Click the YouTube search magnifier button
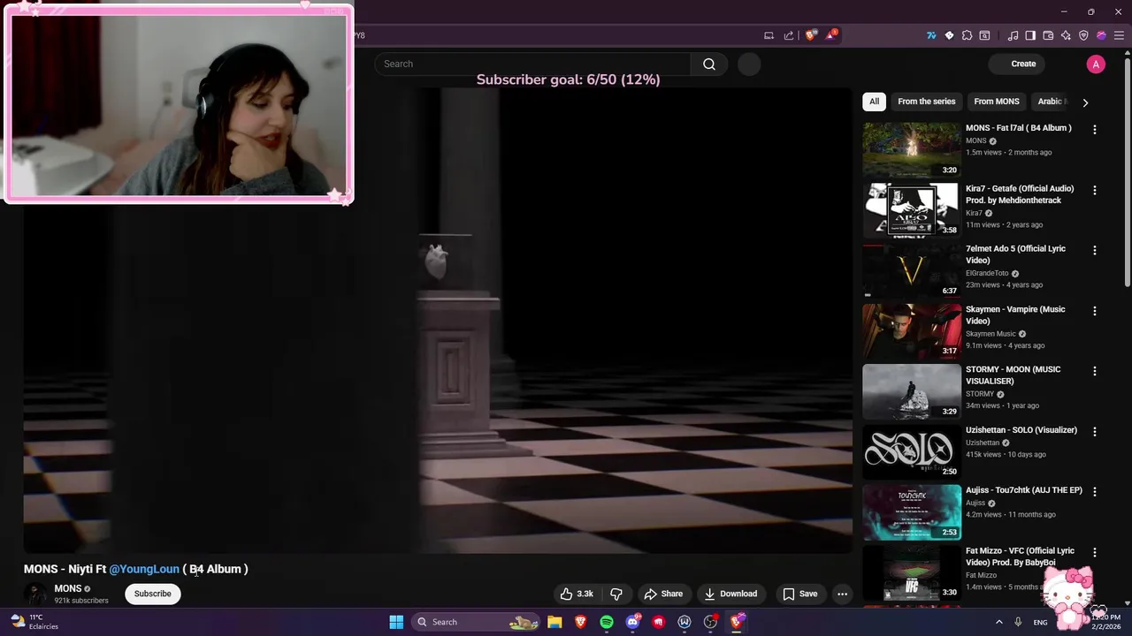The width and height of the screenshot is (1132, 636). point(709,64)
